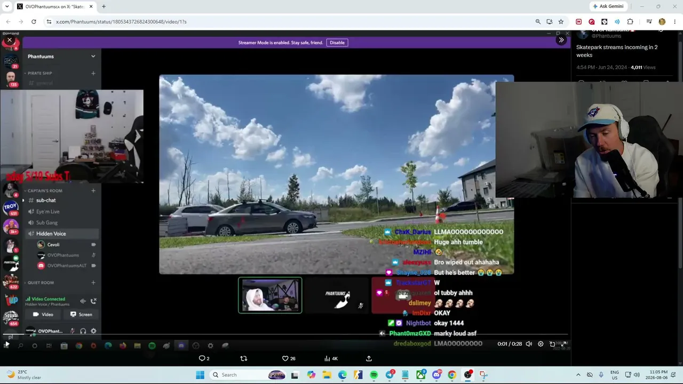Viewport: 683px width, 384px height.
Task: Open the @Phantuums profile handle
Action: coord(606,36)
